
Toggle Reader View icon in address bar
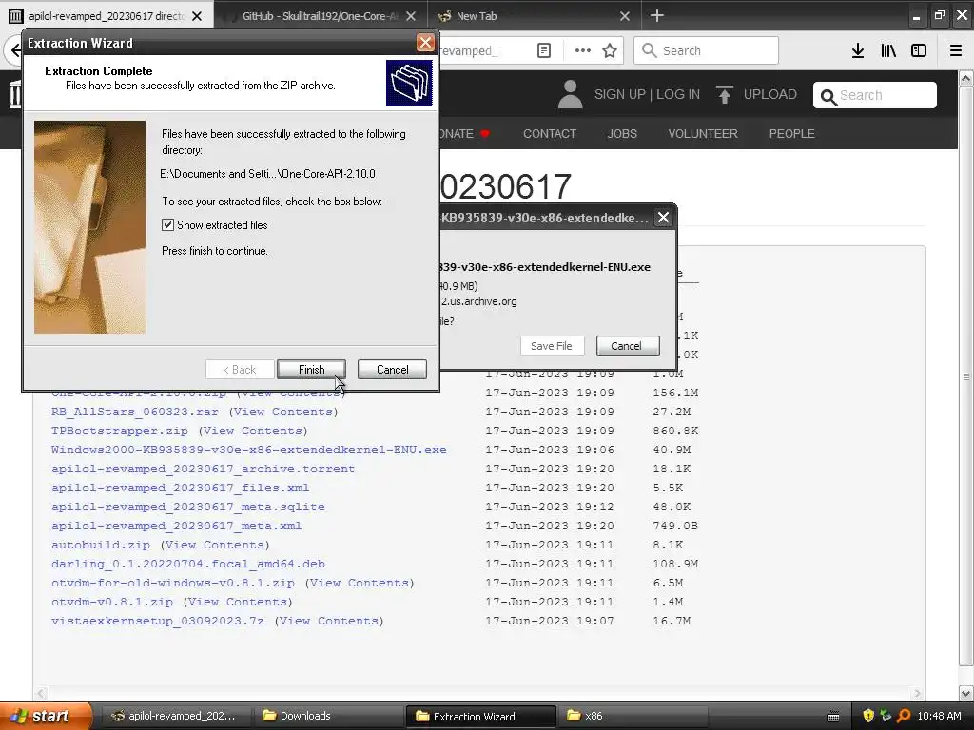pos(544,51)
